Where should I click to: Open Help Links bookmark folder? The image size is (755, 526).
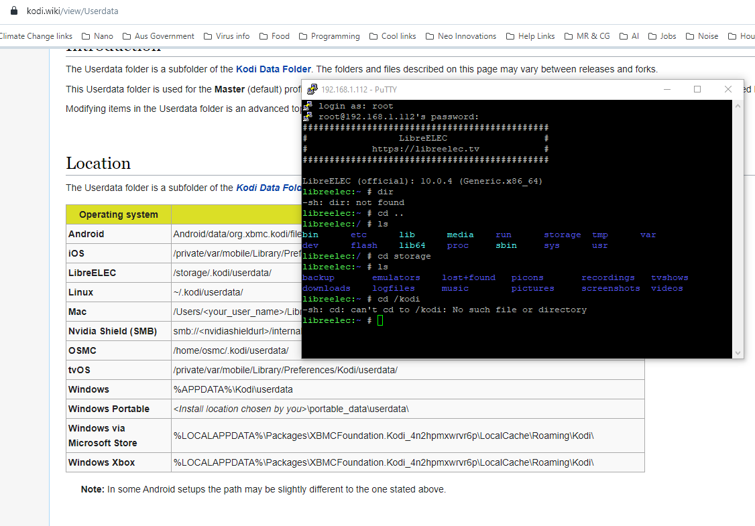(530, 36)
